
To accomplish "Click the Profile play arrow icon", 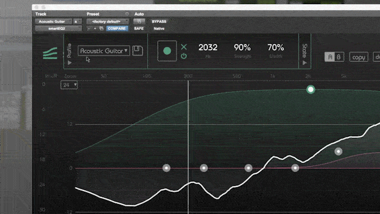I will pos(70,63).
